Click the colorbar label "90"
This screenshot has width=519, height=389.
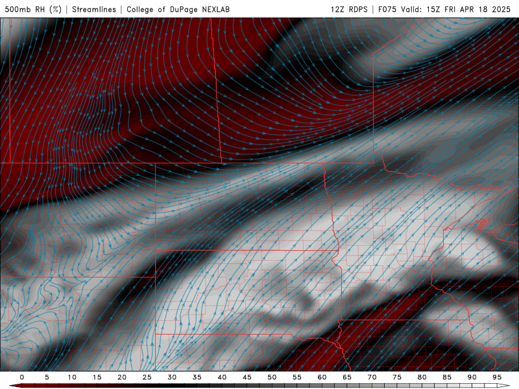click(x=472, y=377)
